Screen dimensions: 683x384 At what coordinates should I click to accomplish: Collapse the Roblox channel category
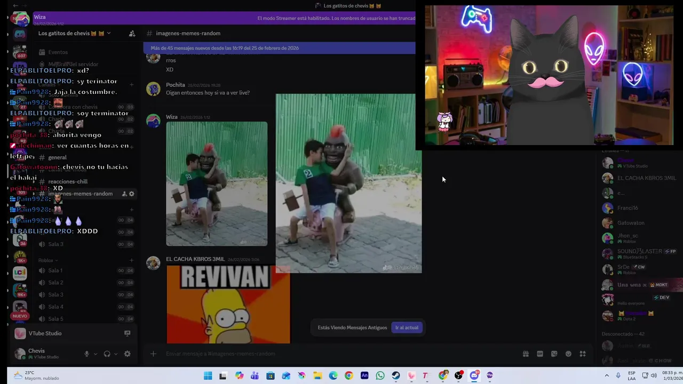click(x=45, y=260)
